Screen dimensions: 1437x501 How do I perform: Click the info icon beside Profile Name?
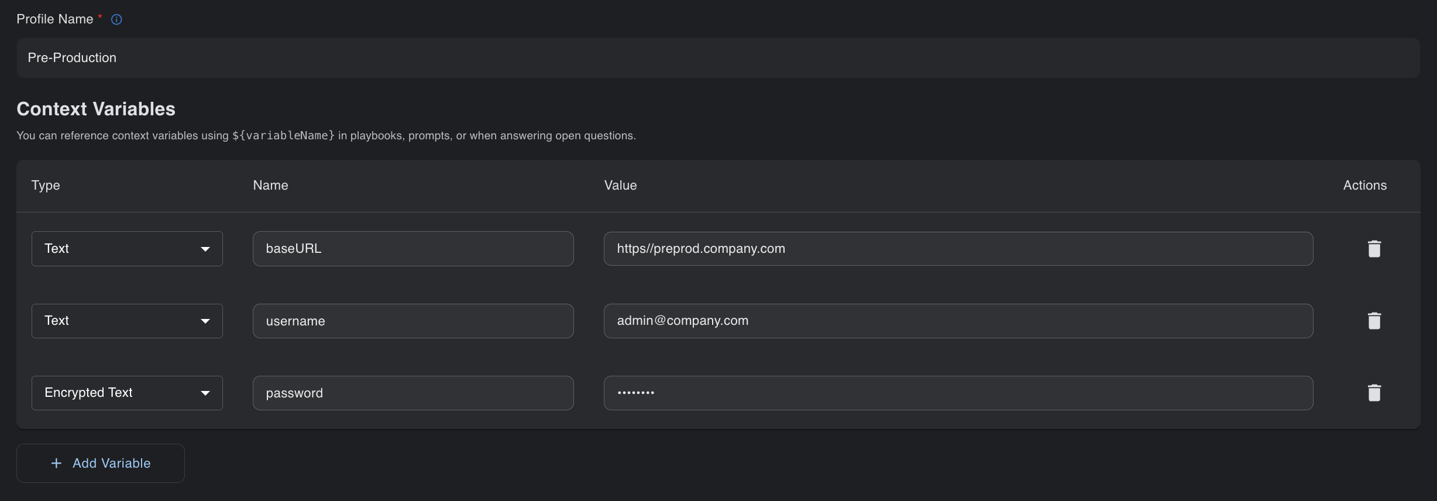pos(116,19)
